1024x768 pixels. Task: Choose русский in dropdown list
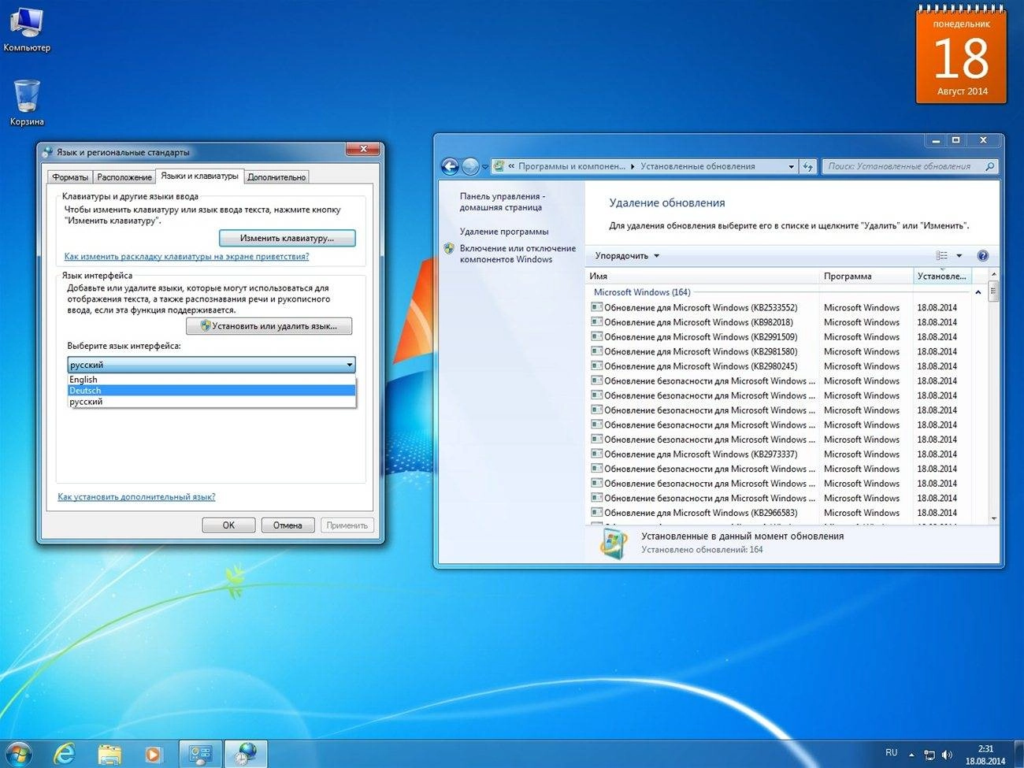tap(212, 402)
